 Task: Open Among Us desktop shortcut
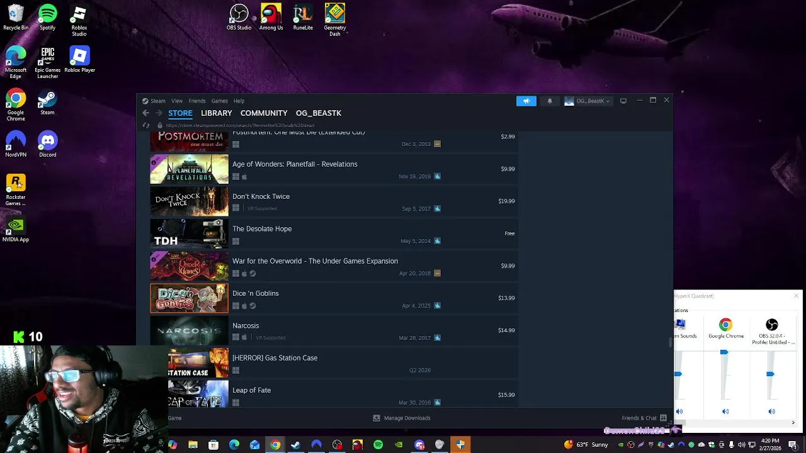271,17
